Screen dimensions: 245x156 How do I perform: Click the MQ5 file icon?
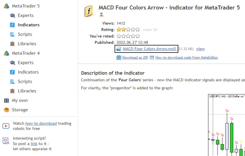[119, 49]
